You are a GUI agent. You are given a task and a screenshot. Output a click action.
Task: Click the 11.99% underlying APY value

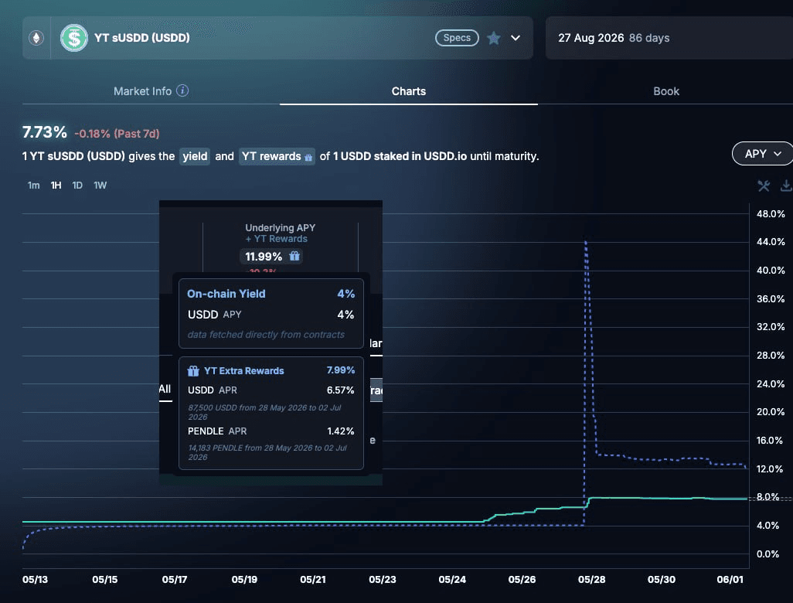point(264,257)
